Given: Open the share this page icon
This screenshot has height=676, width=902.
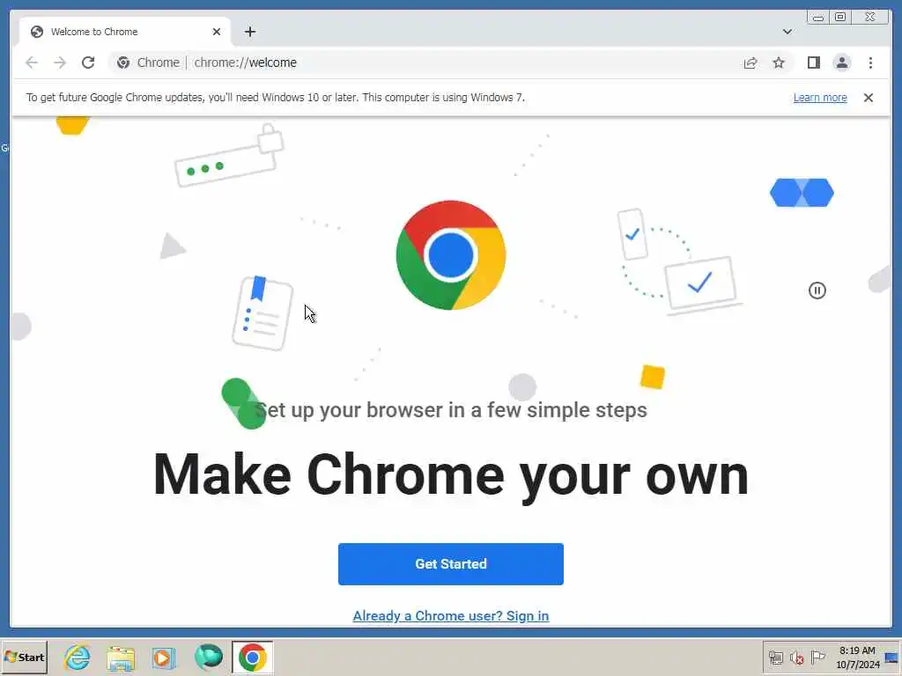Looking at the screenshot, I should (x=750, y=62).
